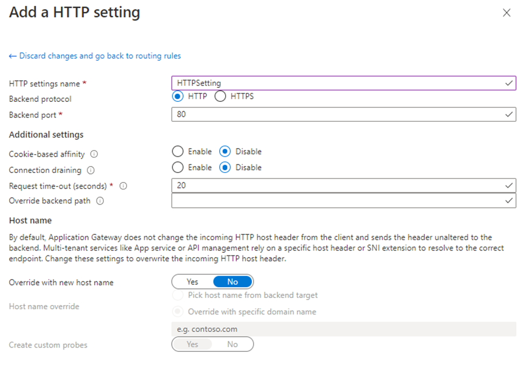Close the Add a HTTP setting pane
Image resolution: width=525 pixels, height=367 pixels.
click(x=506, y=13)
